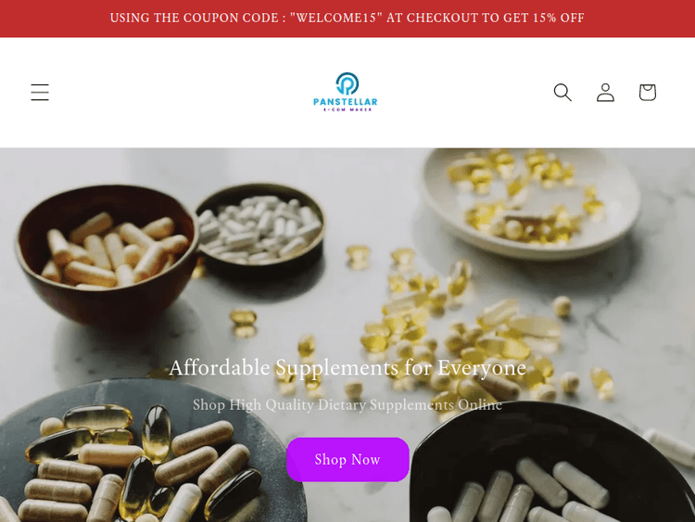695x522 pixels.
Task: Click the Shop High Quality Dietary Supplements subtitle
Action: (347, 404)
